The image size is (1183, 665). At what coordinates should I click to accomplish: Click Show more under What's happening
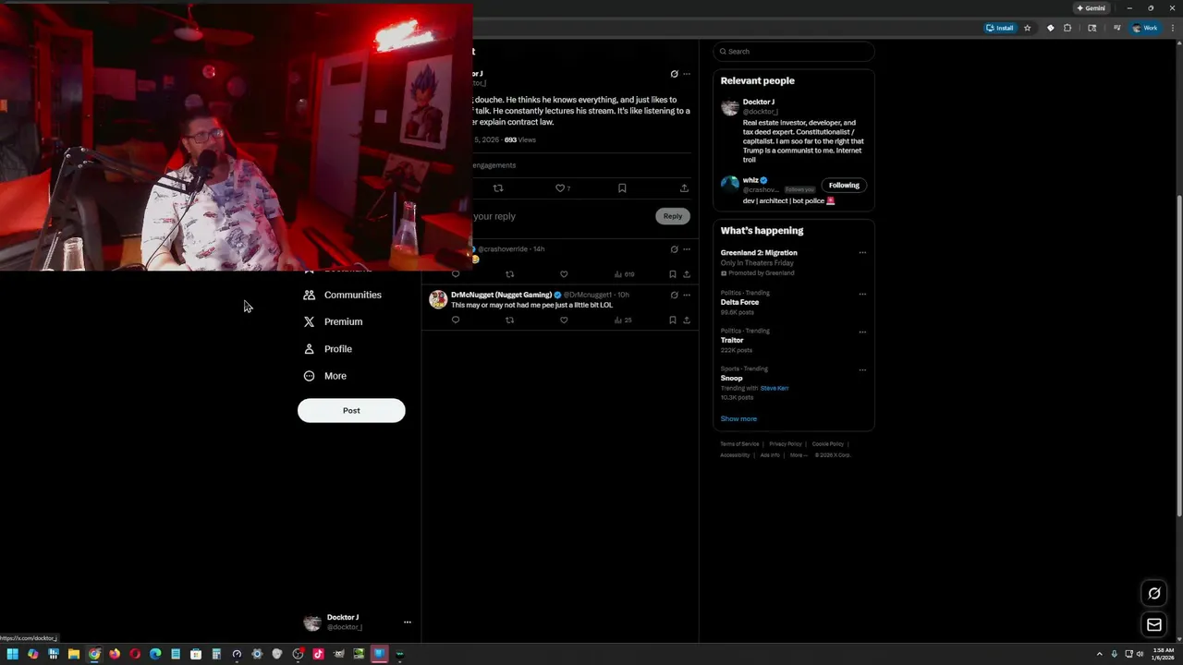click(x=738, y=418)
